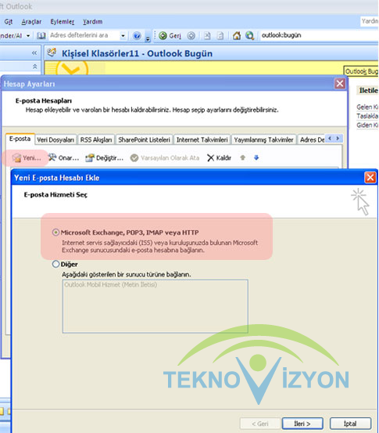Select the E-posta tab

20,139
